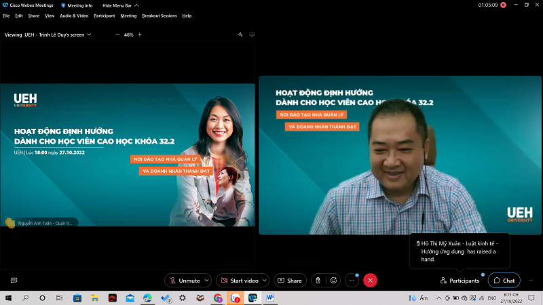Click the raised-hand notification popup
543x305 pixels.
460,251
